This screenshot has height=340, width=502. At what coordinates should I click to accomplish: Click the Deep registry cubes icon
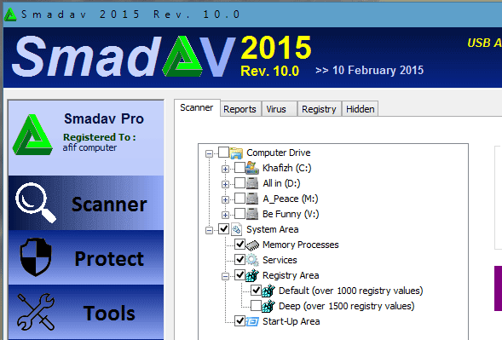click(268, 306)
